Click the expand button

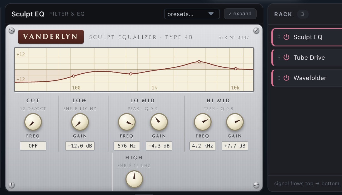click(x=240, y=14)
